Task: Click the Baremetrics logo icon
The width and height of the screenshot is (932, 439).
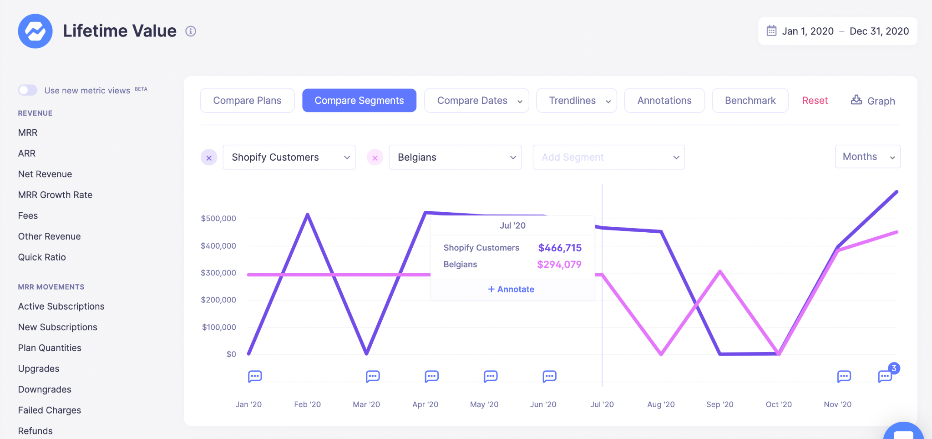Action: point(35,31)
